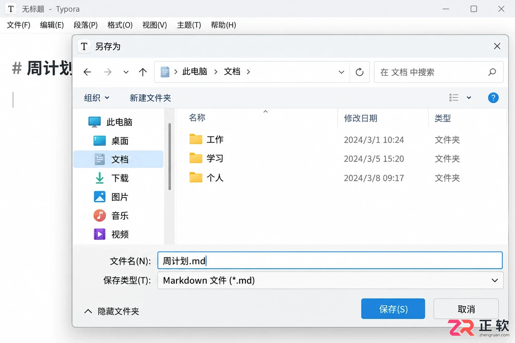Image resolution: width=515 pixels, height=343 pixels.
Task: Open the 帮助(H) menu
Action: click(223, 25)
